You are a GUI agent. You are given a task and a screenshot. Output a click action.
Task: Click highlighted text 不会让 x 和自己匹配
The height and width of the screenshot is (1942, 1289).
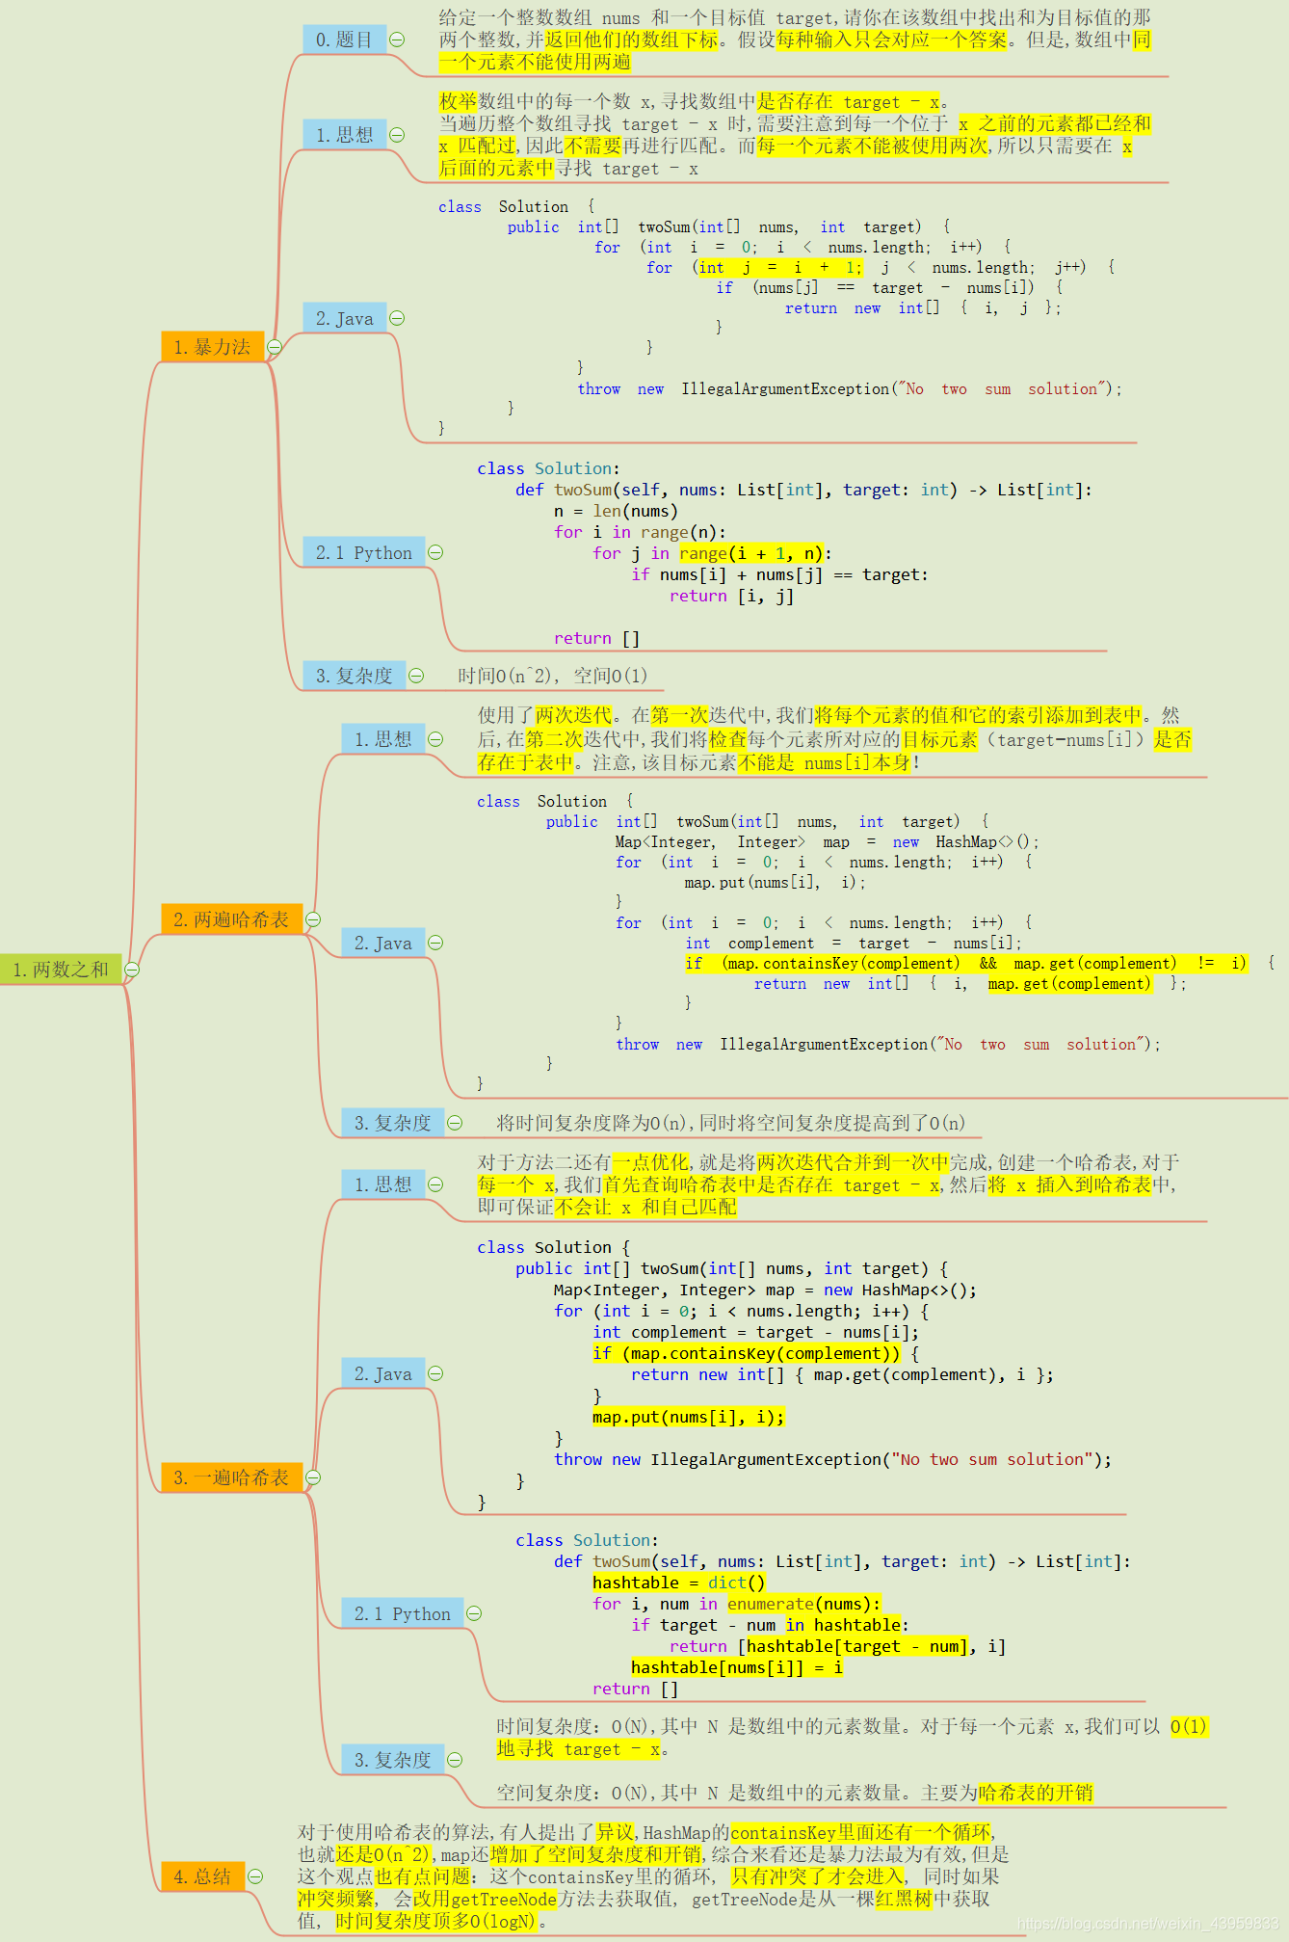pos(645,1207)
